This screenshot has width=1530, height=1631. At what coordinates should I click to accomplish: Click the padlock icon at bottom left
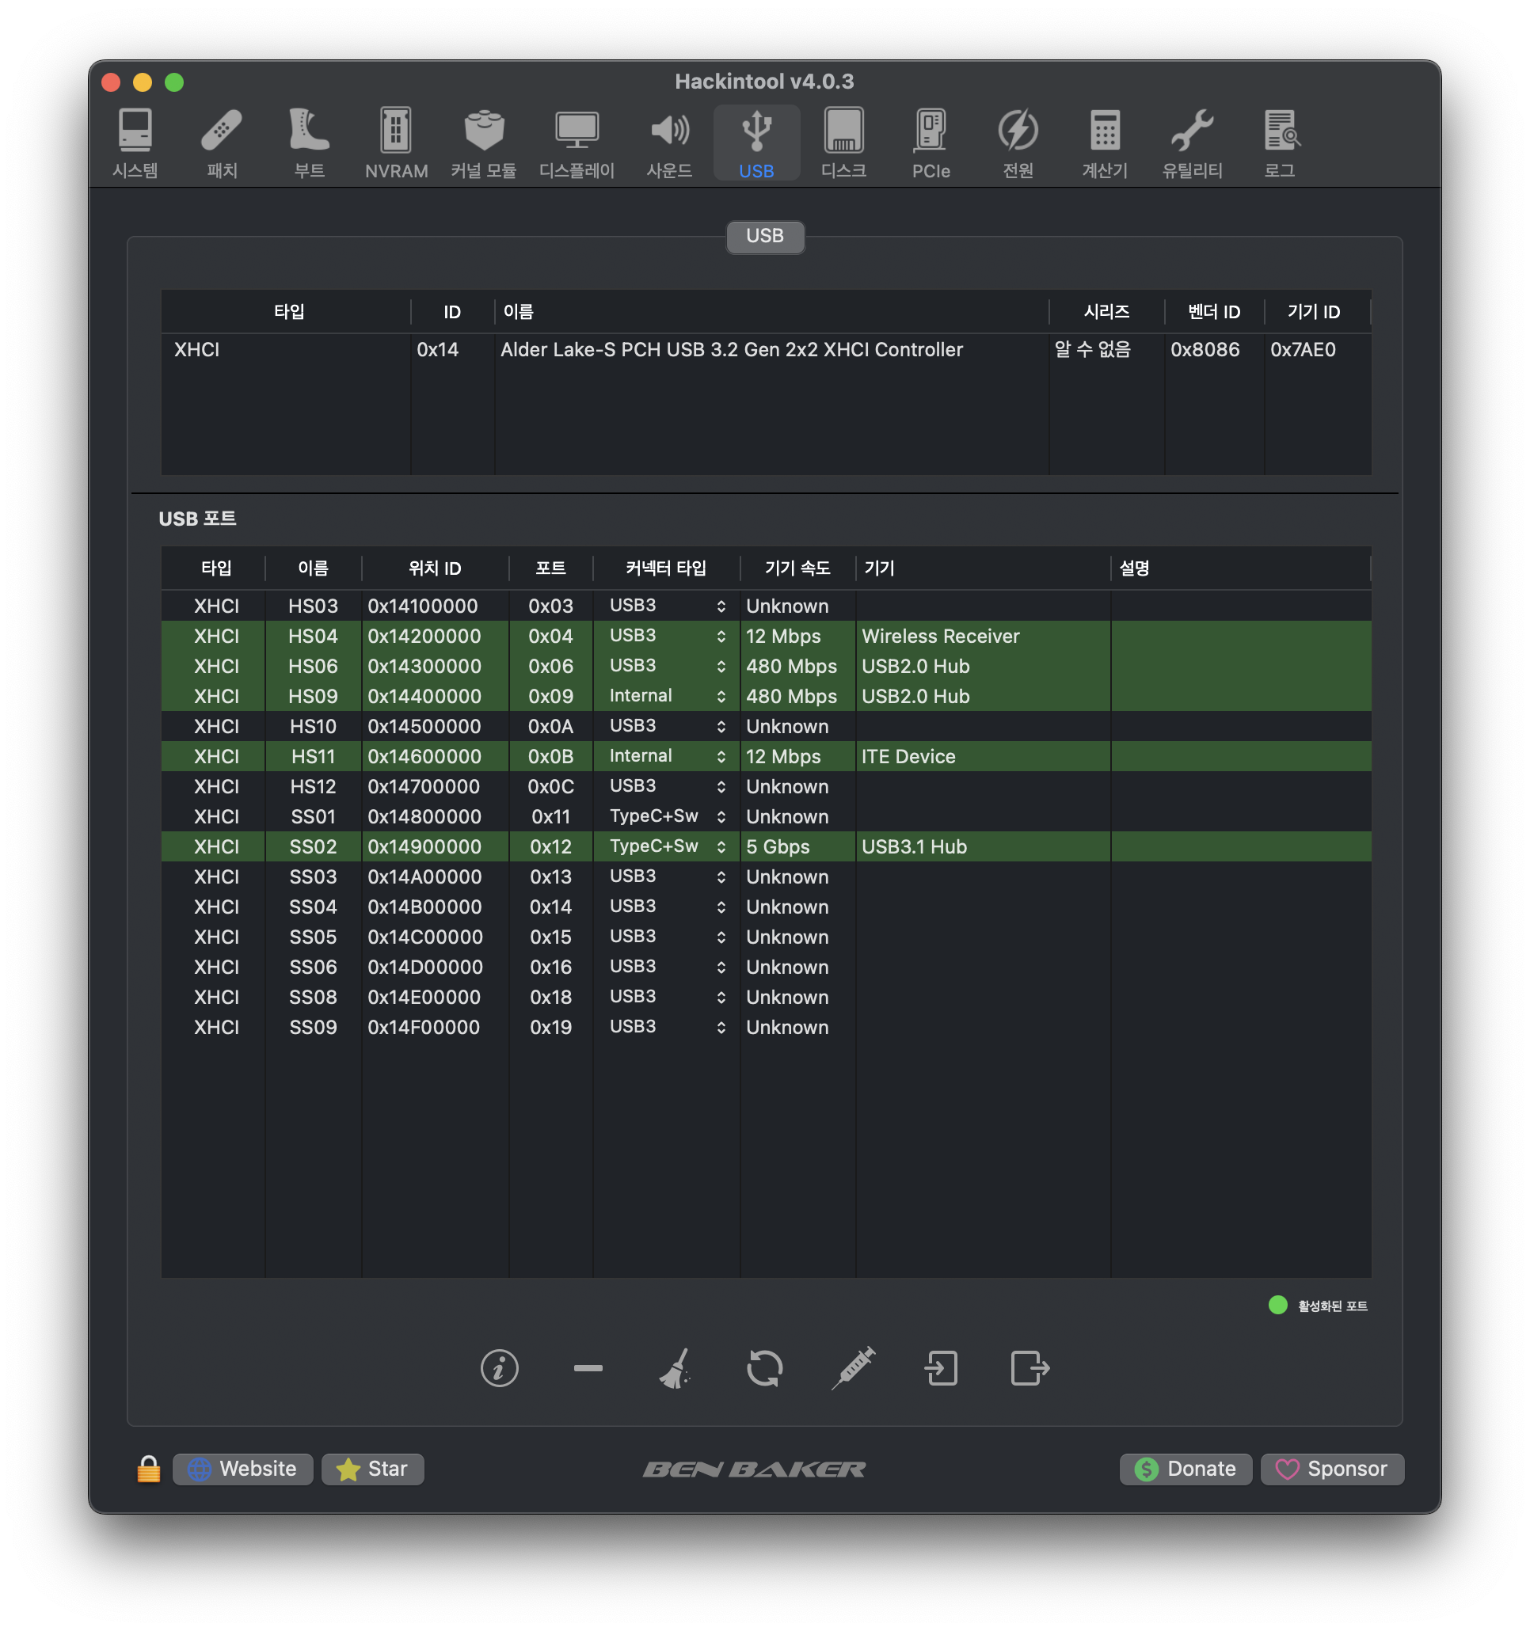coord(149,1468)
